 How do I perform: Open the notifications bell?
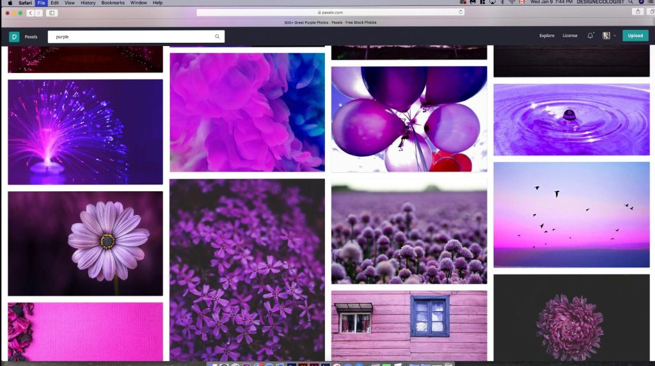click(x=590, y=36)
